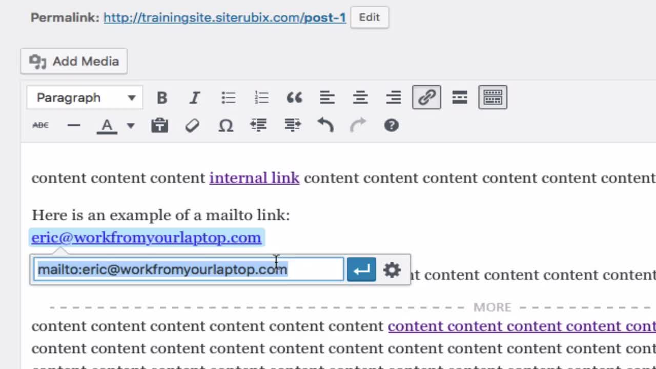Toggle bold formatting
This screenshot has width=656, height=369.
(x=162, y=97)
